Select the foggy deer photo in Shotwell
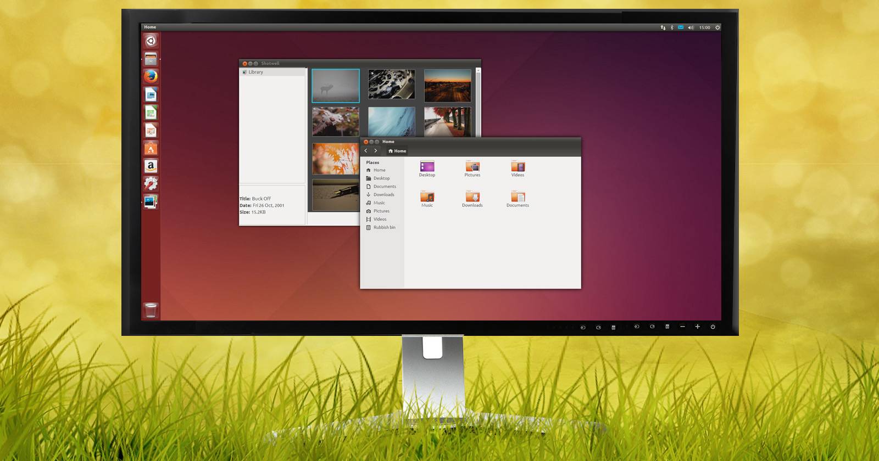The width and height of the screenshot is (879, 461). point(336,86)
